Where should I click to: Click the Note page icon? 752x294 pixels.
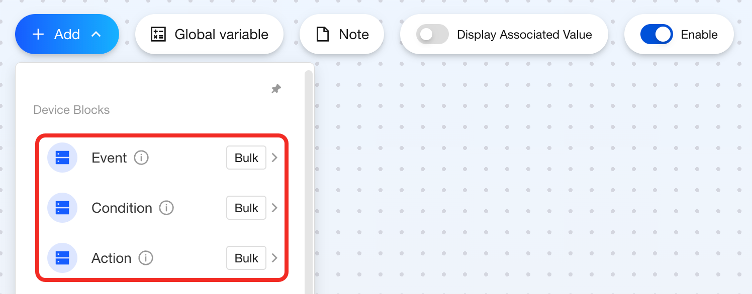coord(322,34)
